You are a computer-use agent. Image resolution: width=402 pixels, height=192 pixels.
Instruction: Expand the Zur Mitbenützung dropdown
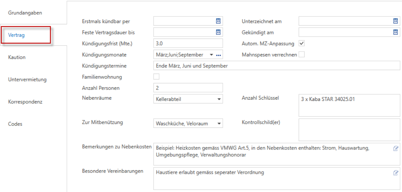(219, 124)
